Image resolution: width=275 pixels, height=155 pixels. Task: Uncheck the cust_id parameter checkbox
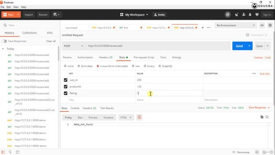tap(66, 80)
